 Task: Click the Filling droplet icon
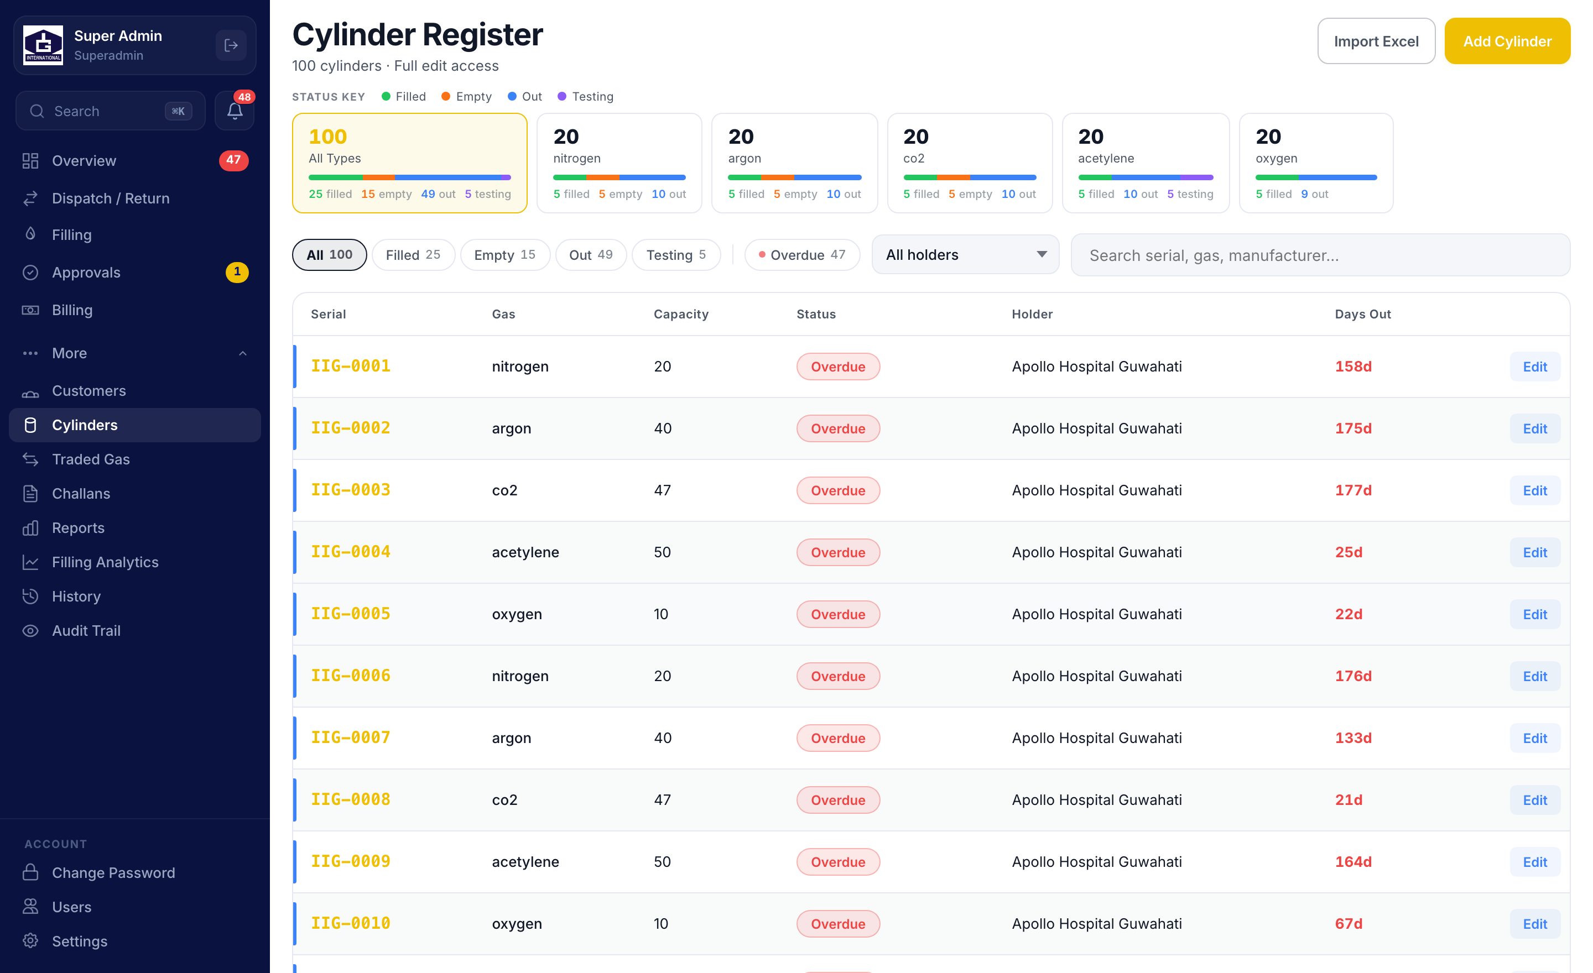(30, 234)
